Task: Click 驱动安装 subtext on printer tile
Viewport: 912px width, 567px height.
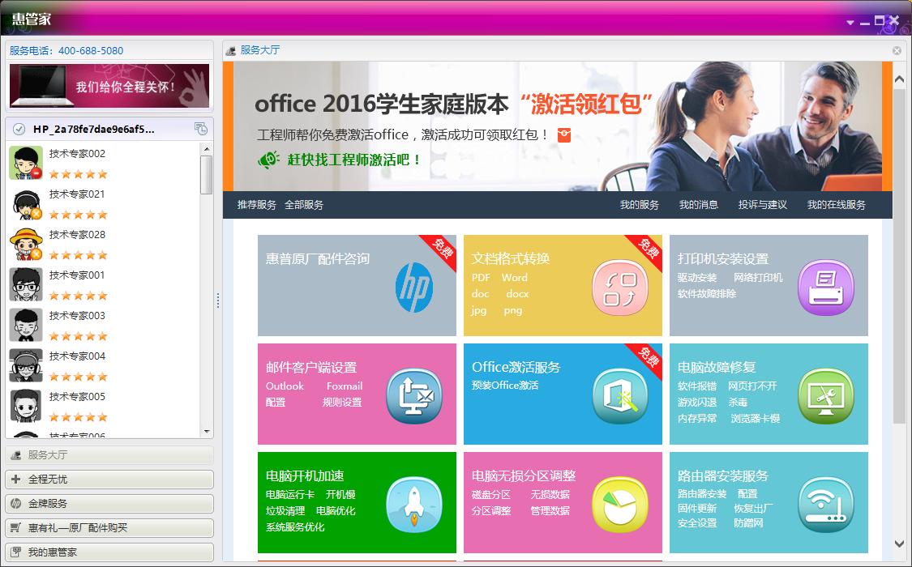Action: click(x=697, y=278)
